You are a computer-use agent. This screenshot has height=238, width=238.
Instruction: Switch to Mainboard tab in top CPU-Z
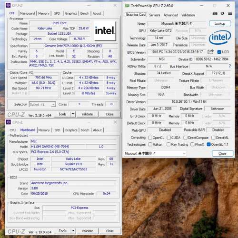[27, 13]
